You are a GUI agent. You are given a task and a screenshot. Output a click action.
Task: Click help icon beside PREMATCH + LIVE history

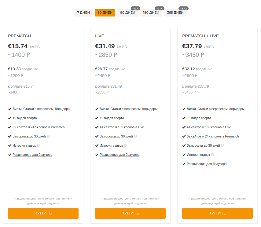pos(212,155)
